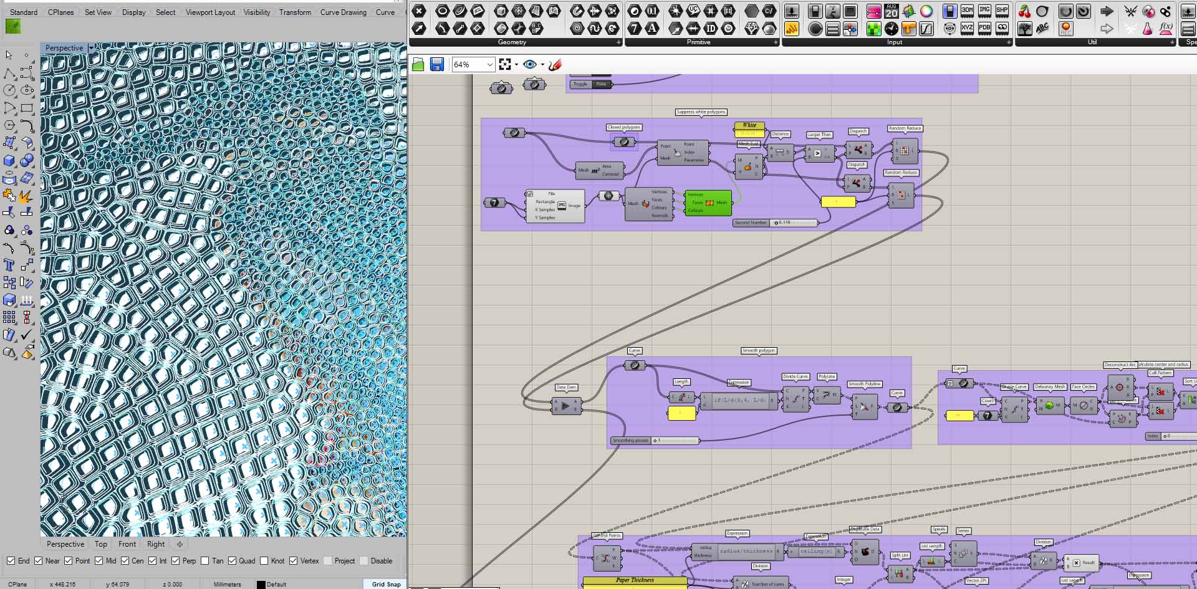Open the rectangular Array tool
This screenshot has width=1197, height=589.
[x=9, y=318]
